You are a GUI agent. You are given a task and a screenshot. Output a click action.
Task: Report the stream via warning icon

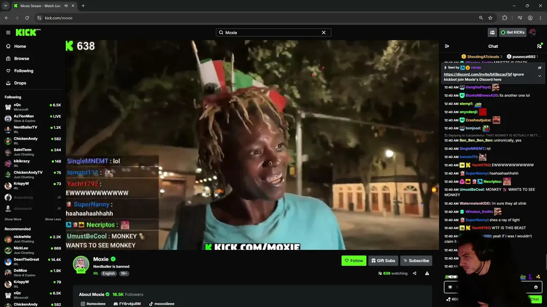[427, 273]
